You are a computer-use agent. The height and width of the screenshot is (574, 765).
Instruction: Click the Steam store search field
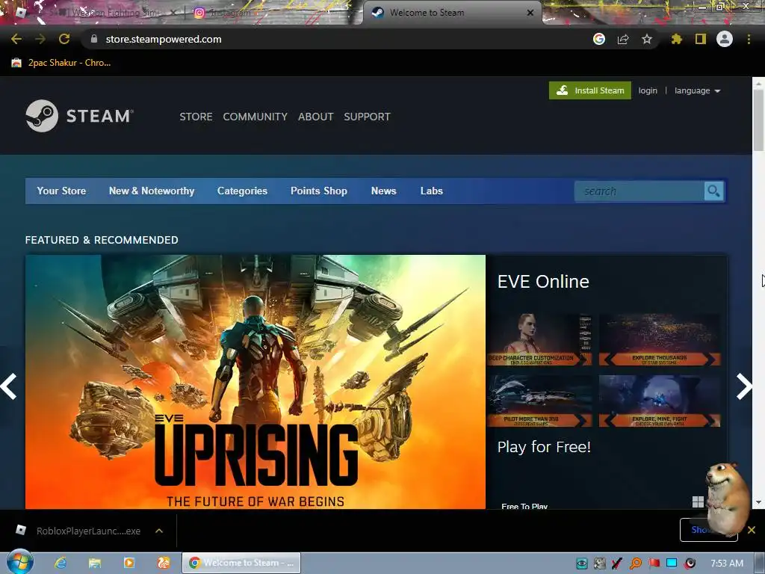point(639,191)
